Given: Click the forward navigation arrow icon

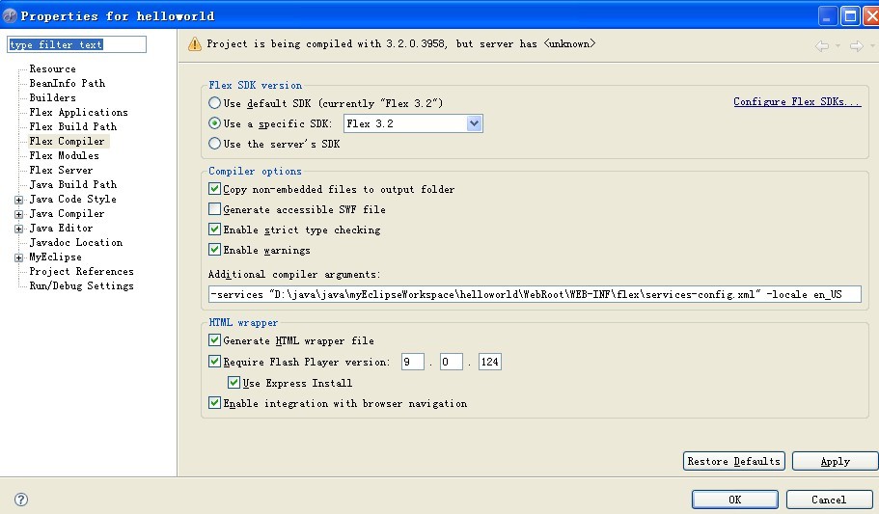Looking at the screenshot, I should pos(856,46).
